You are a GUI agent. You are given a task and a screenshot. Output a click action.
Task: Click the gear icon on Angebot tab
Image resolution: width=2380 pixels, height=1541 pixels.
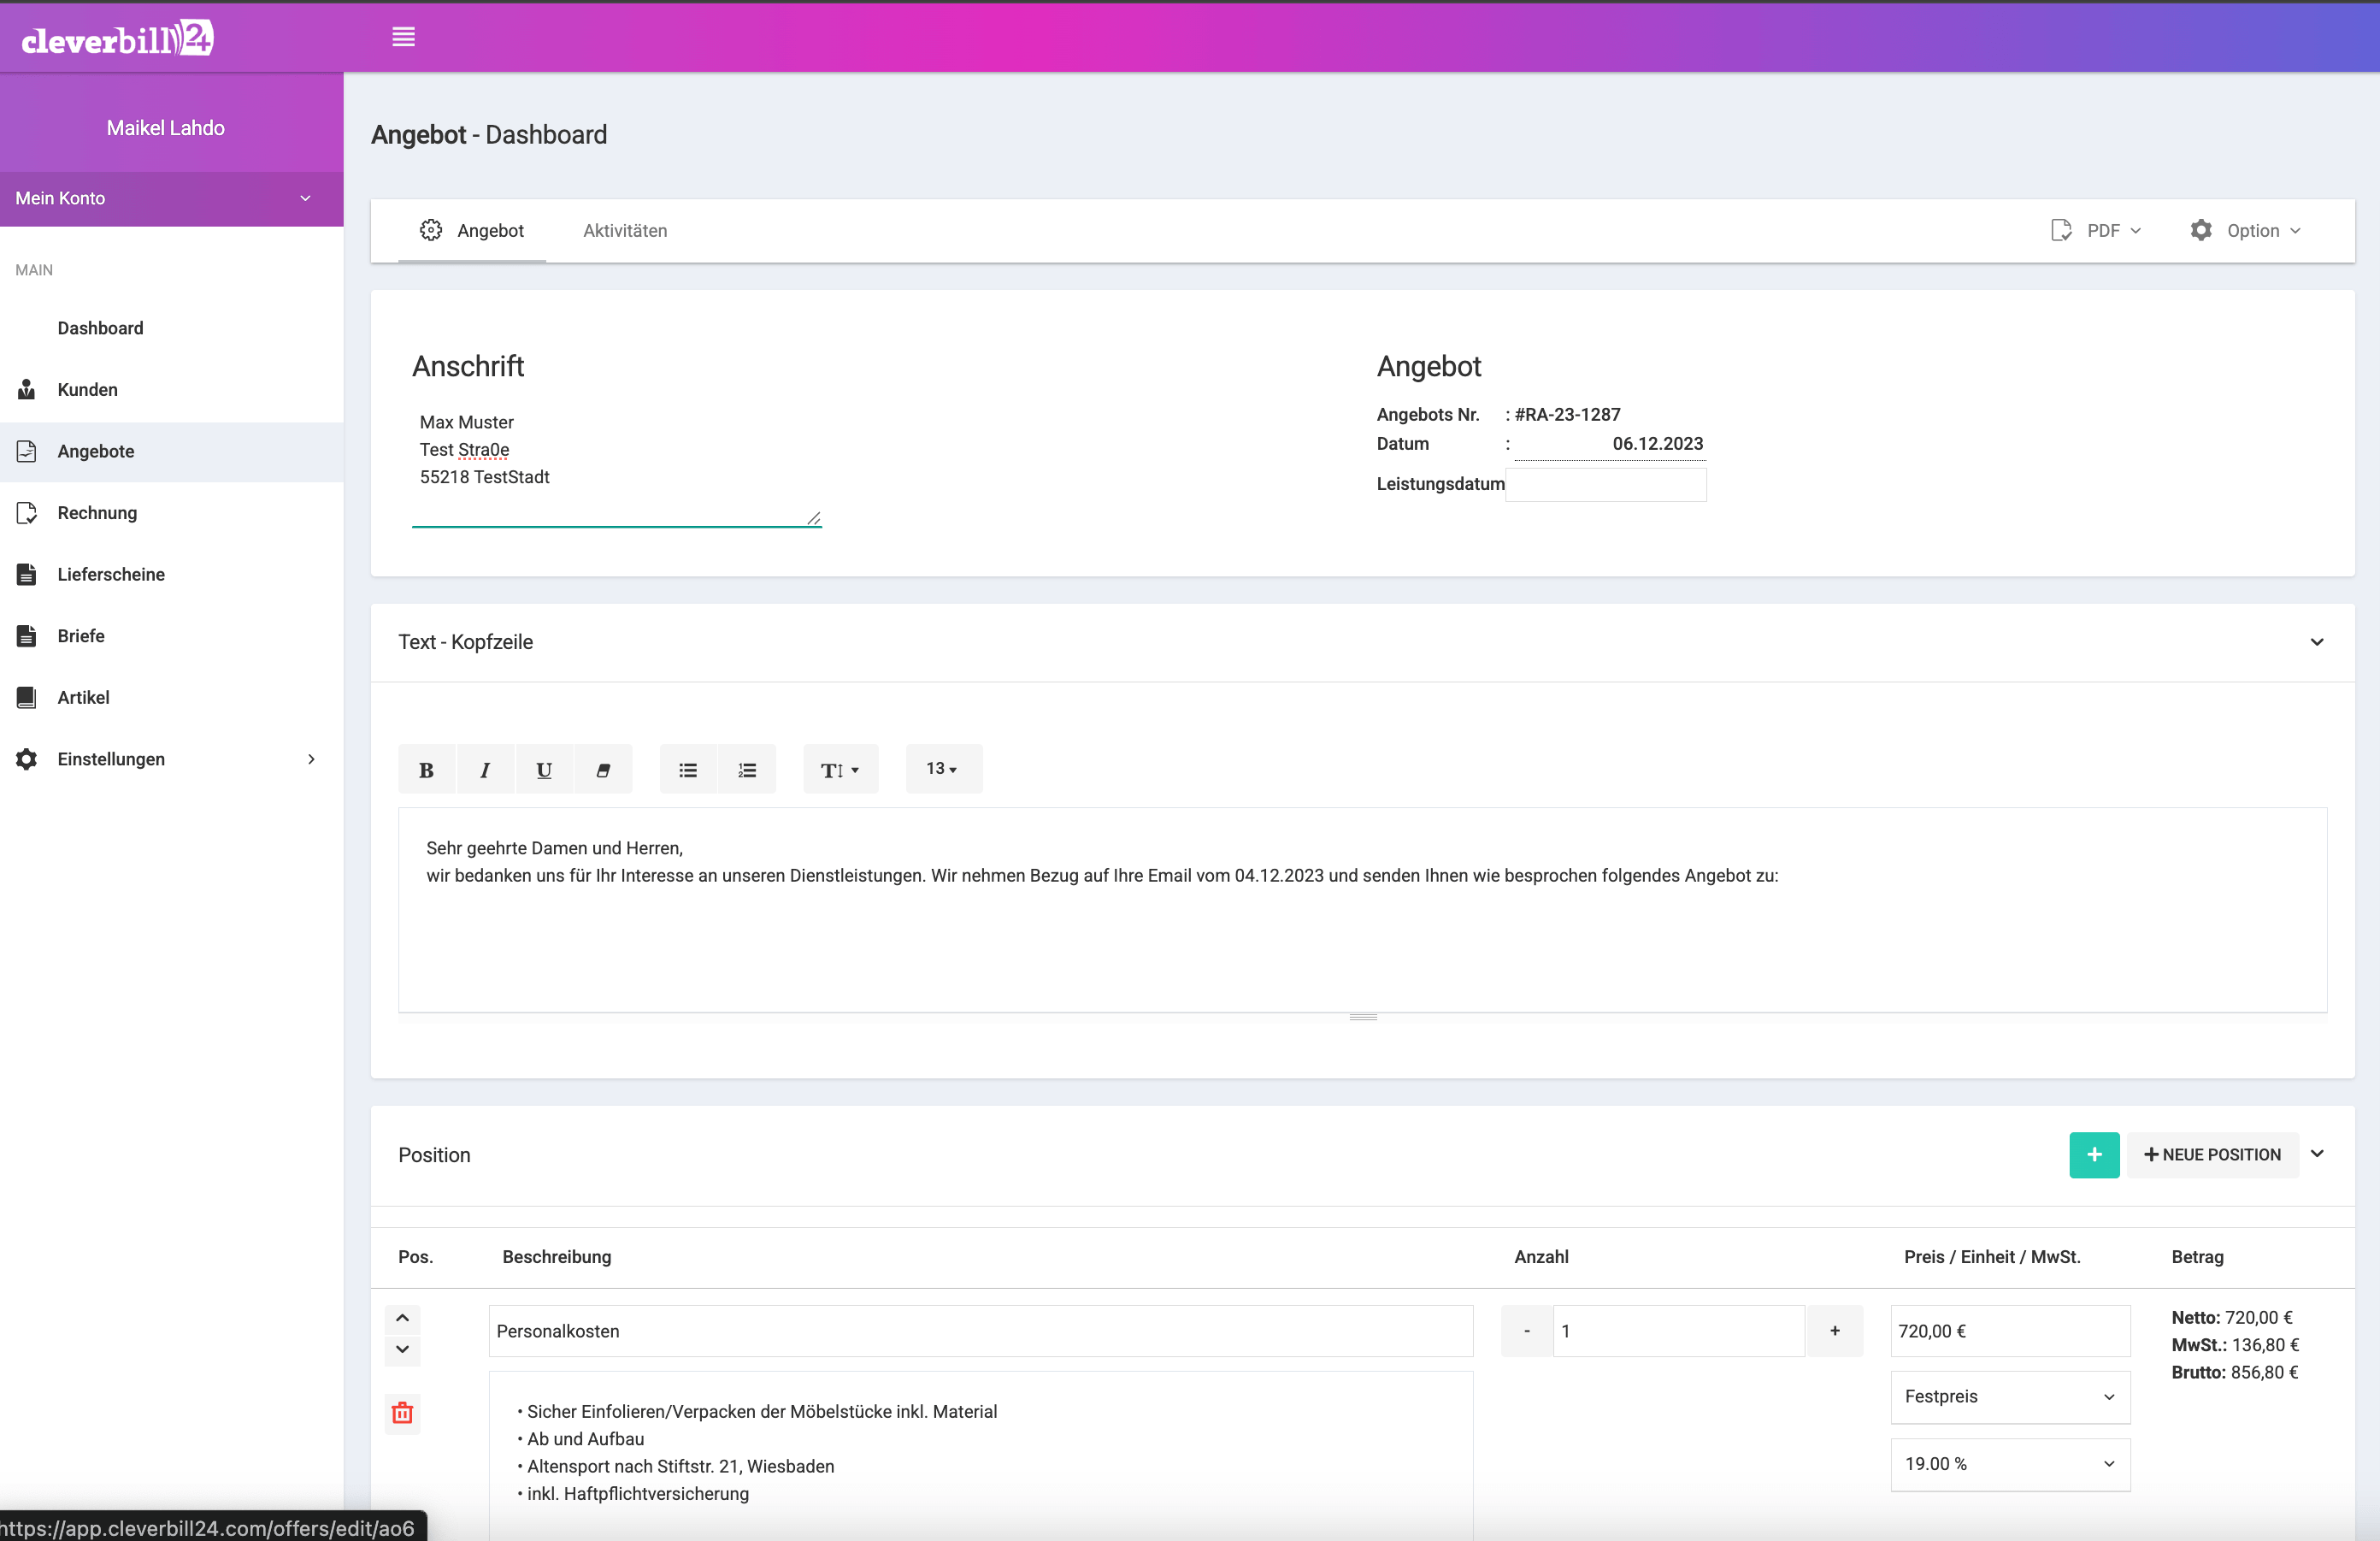pos(431,230)
